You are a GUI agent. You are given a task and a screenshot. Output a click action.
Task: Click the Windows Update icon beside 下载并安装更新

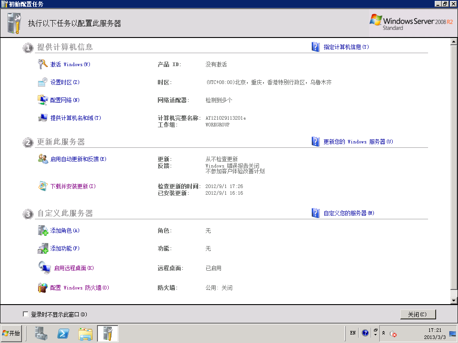43,186
